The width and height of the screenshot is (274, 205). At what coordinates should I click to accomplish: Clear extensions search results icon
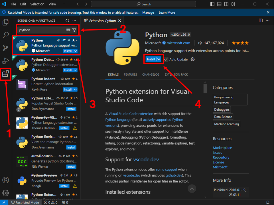(x=68, y=30)
